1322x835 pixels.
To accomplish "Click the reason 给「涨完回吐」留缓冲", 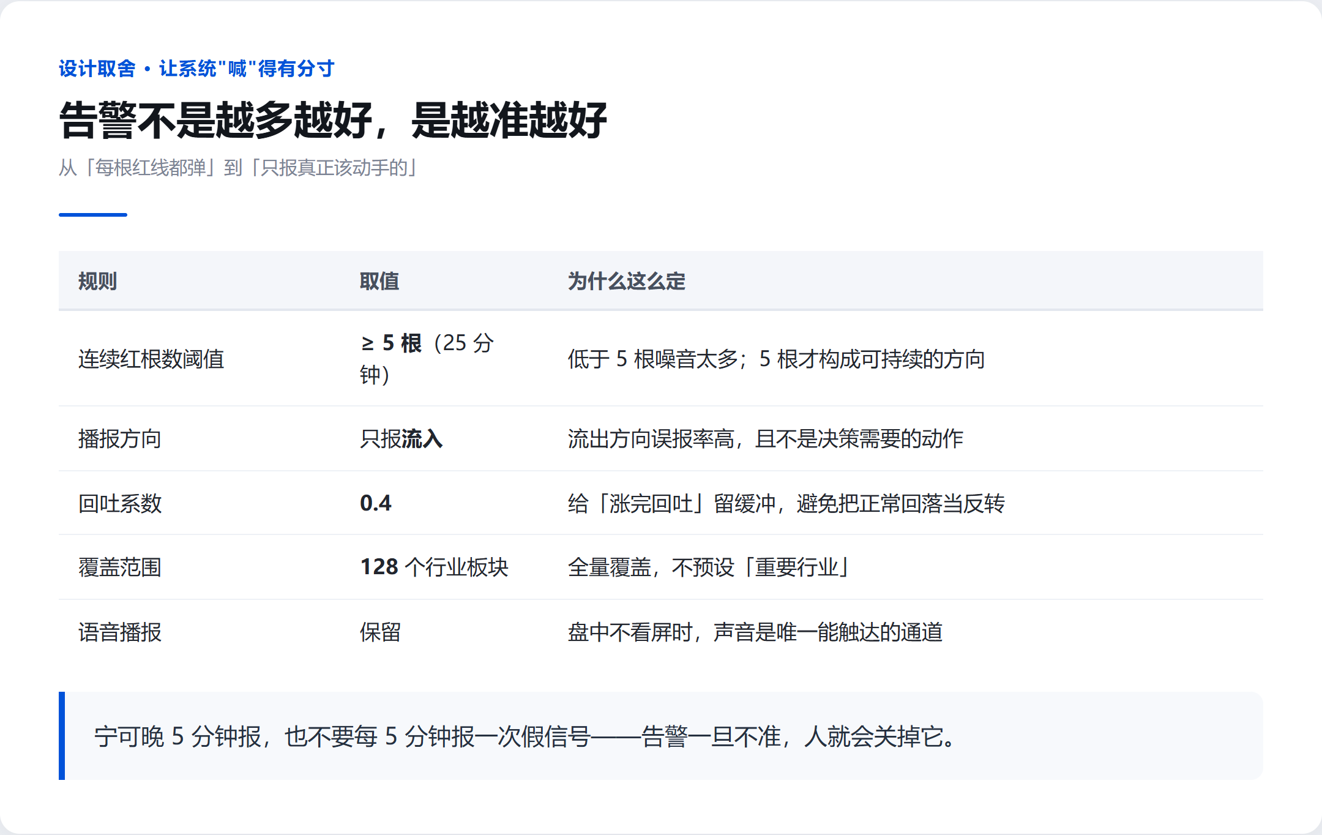I will point(672,503).
